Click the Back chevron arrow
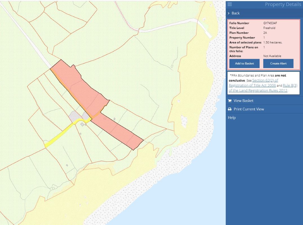Viewport: 303px width, 225px height. [229, 13]
